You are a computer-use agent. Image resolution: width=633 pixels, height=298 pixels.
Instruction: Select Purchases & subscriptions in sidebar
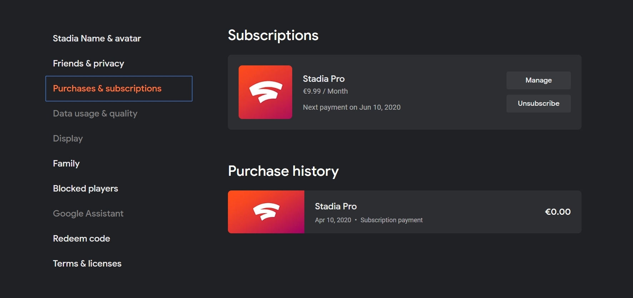(119, 89)
